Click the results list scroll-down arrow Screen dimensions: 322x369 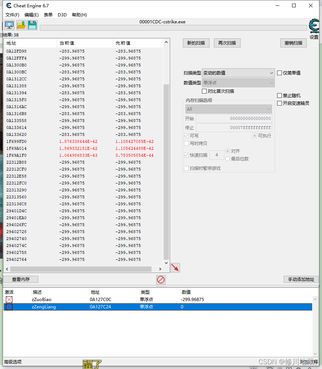tap(166, 263)
